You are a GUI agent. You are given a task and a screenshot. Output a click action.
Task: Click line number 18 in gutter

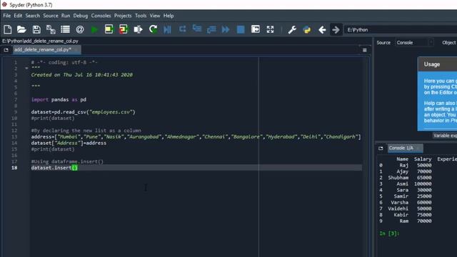(x=14, y=168)
